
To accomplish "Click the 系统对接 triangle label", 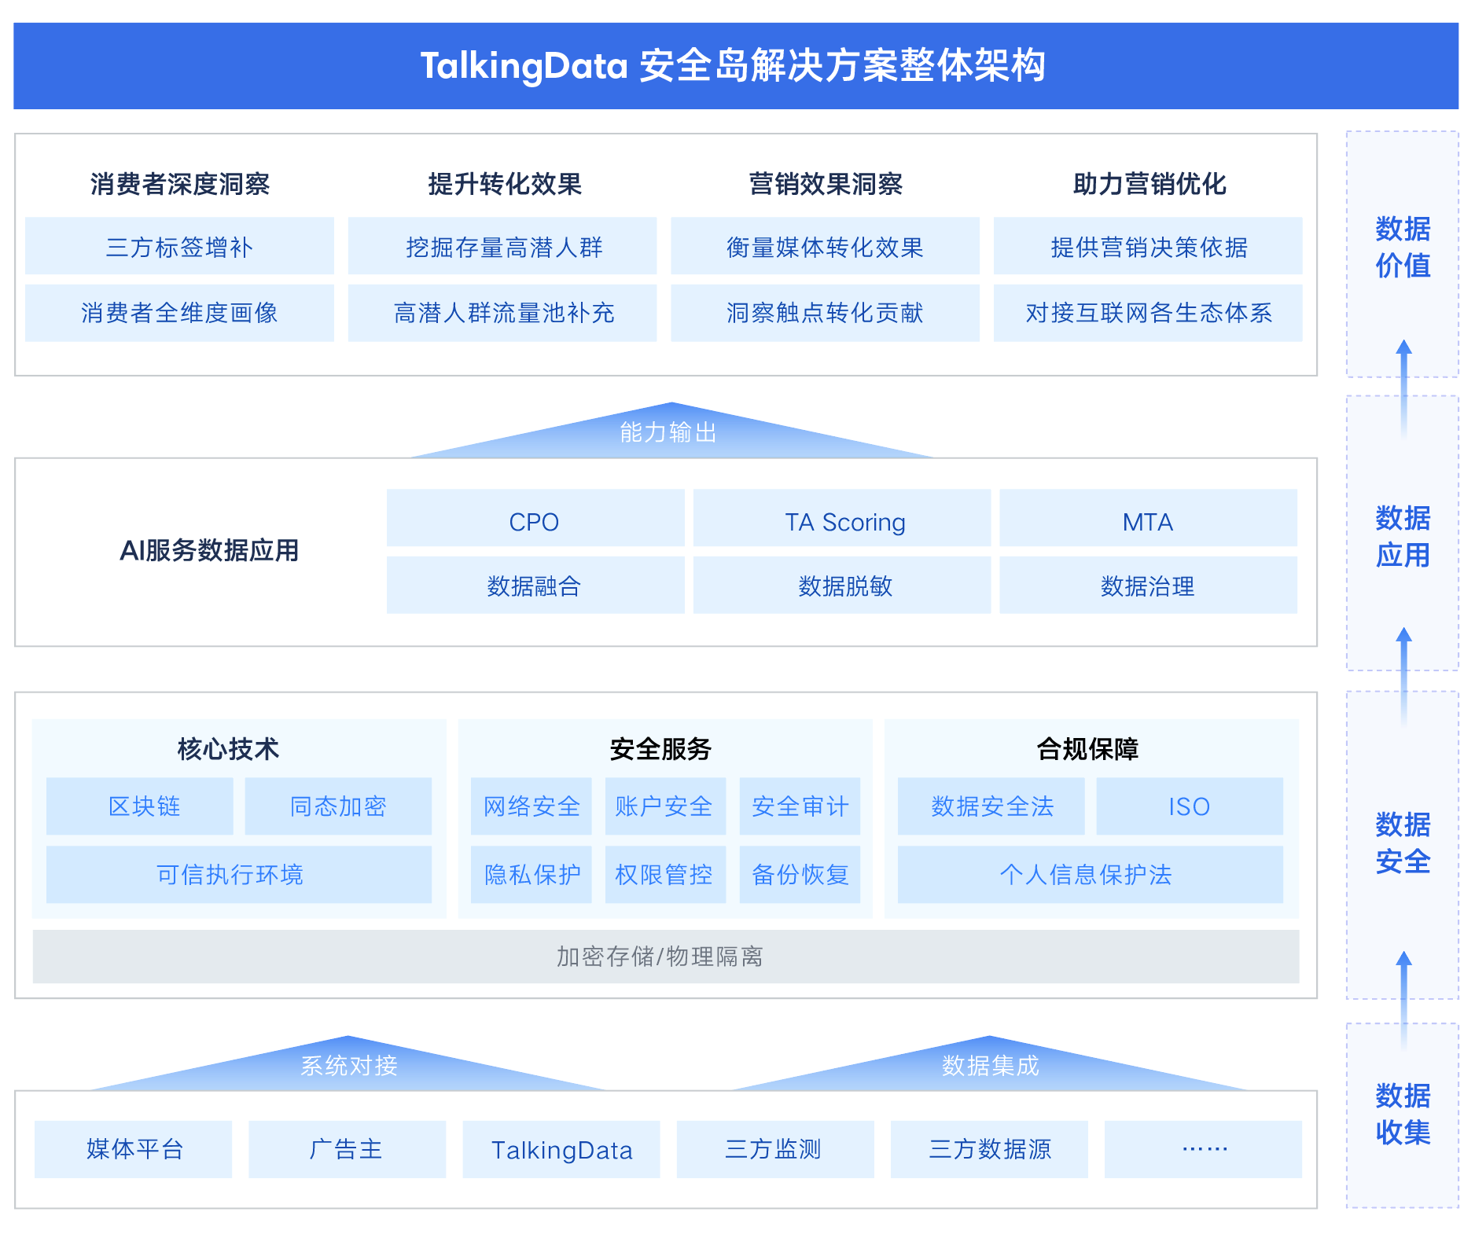I will (349, 1066).
